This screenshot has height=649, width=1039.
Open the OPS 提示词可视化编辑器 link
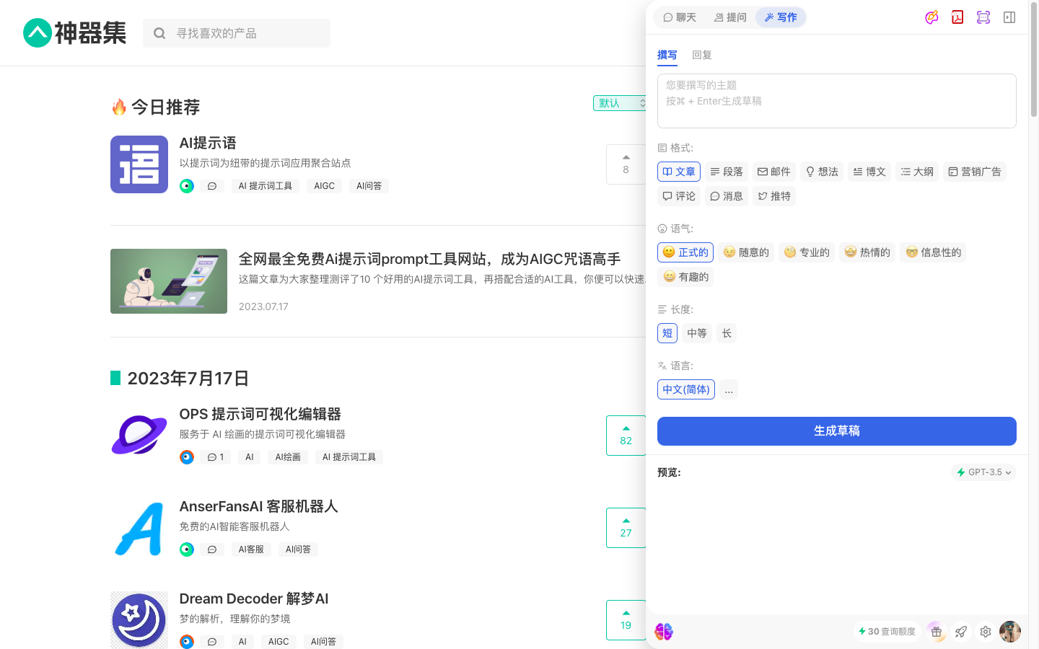[x=260, y=414]
